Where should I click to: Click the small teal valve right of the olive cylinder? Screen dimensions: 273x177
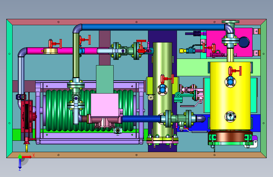(x=178, y=98)
